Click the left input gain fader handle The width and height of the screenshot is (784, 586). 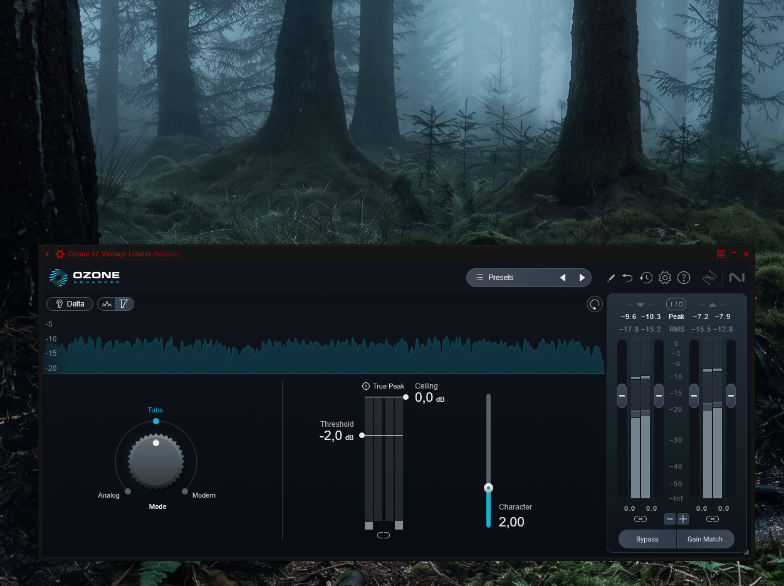pos(622,395)
